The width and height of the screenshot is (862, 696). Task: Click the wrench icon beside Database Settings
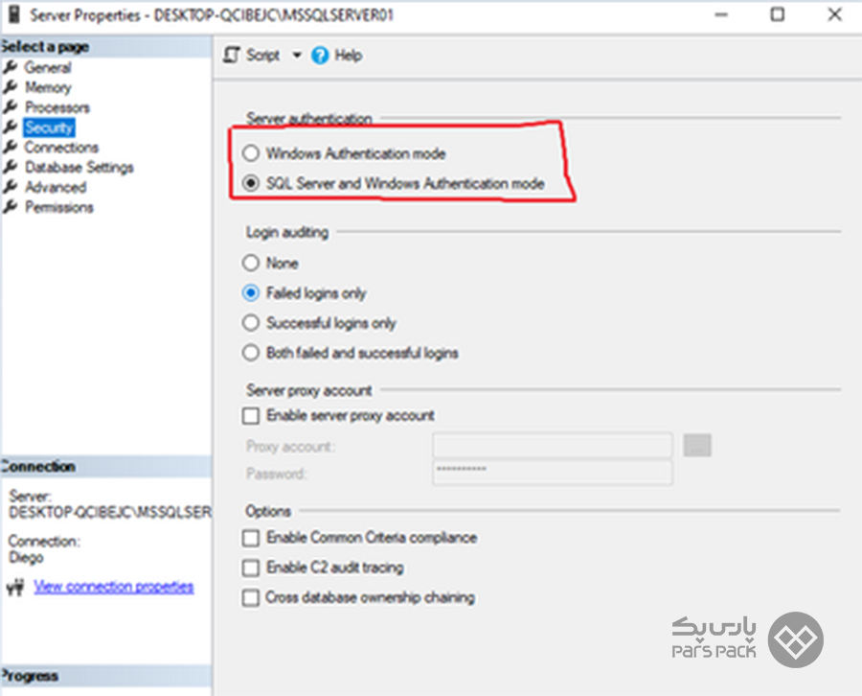(x=11, y=167)
